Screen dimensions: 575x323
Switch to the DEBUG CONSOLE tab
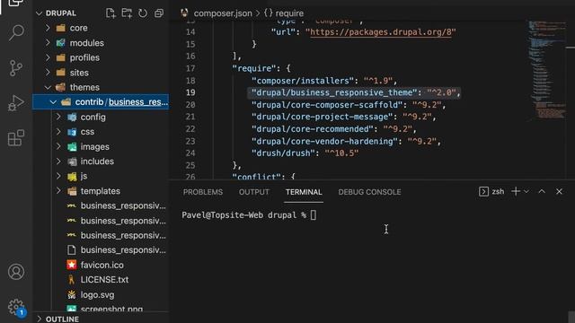pos(369,192)
